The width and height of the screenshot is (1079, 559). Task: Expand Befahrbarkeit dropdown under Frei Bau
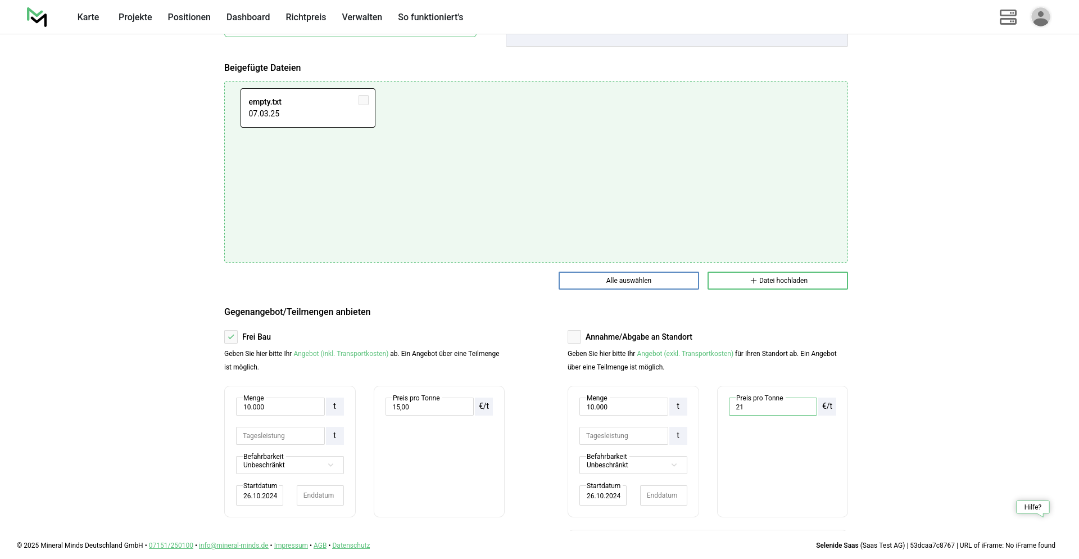point(289,465)
